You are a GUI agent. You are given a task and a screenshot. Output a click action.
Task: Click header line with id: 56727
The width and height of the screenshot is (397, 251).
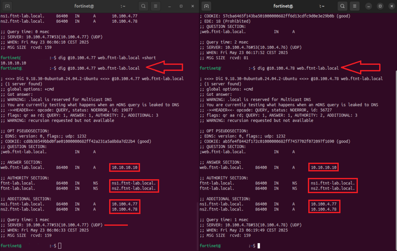tap(266, 110)
